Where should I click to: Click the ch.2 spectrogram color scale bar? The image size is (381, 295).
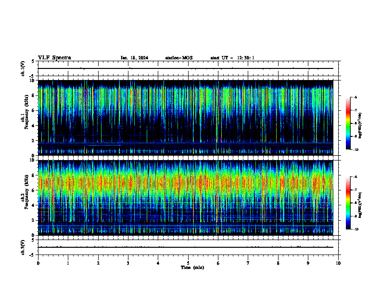pyautogui.click(x=348, y=203)
